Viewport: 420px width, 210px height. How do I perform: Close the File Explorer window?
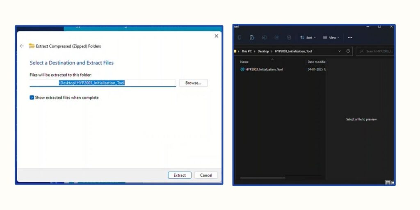point(391,27)
